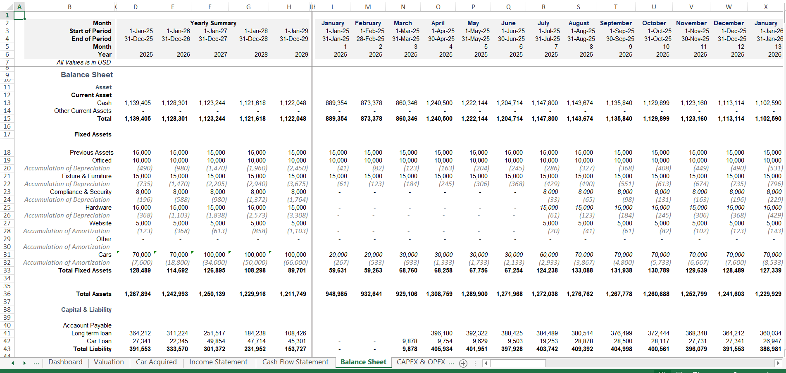The height and width of the screenshot is (373, 786).
Task: Click the Accaount Payable label
Action: pyautogui.click(x=87, y=325)
